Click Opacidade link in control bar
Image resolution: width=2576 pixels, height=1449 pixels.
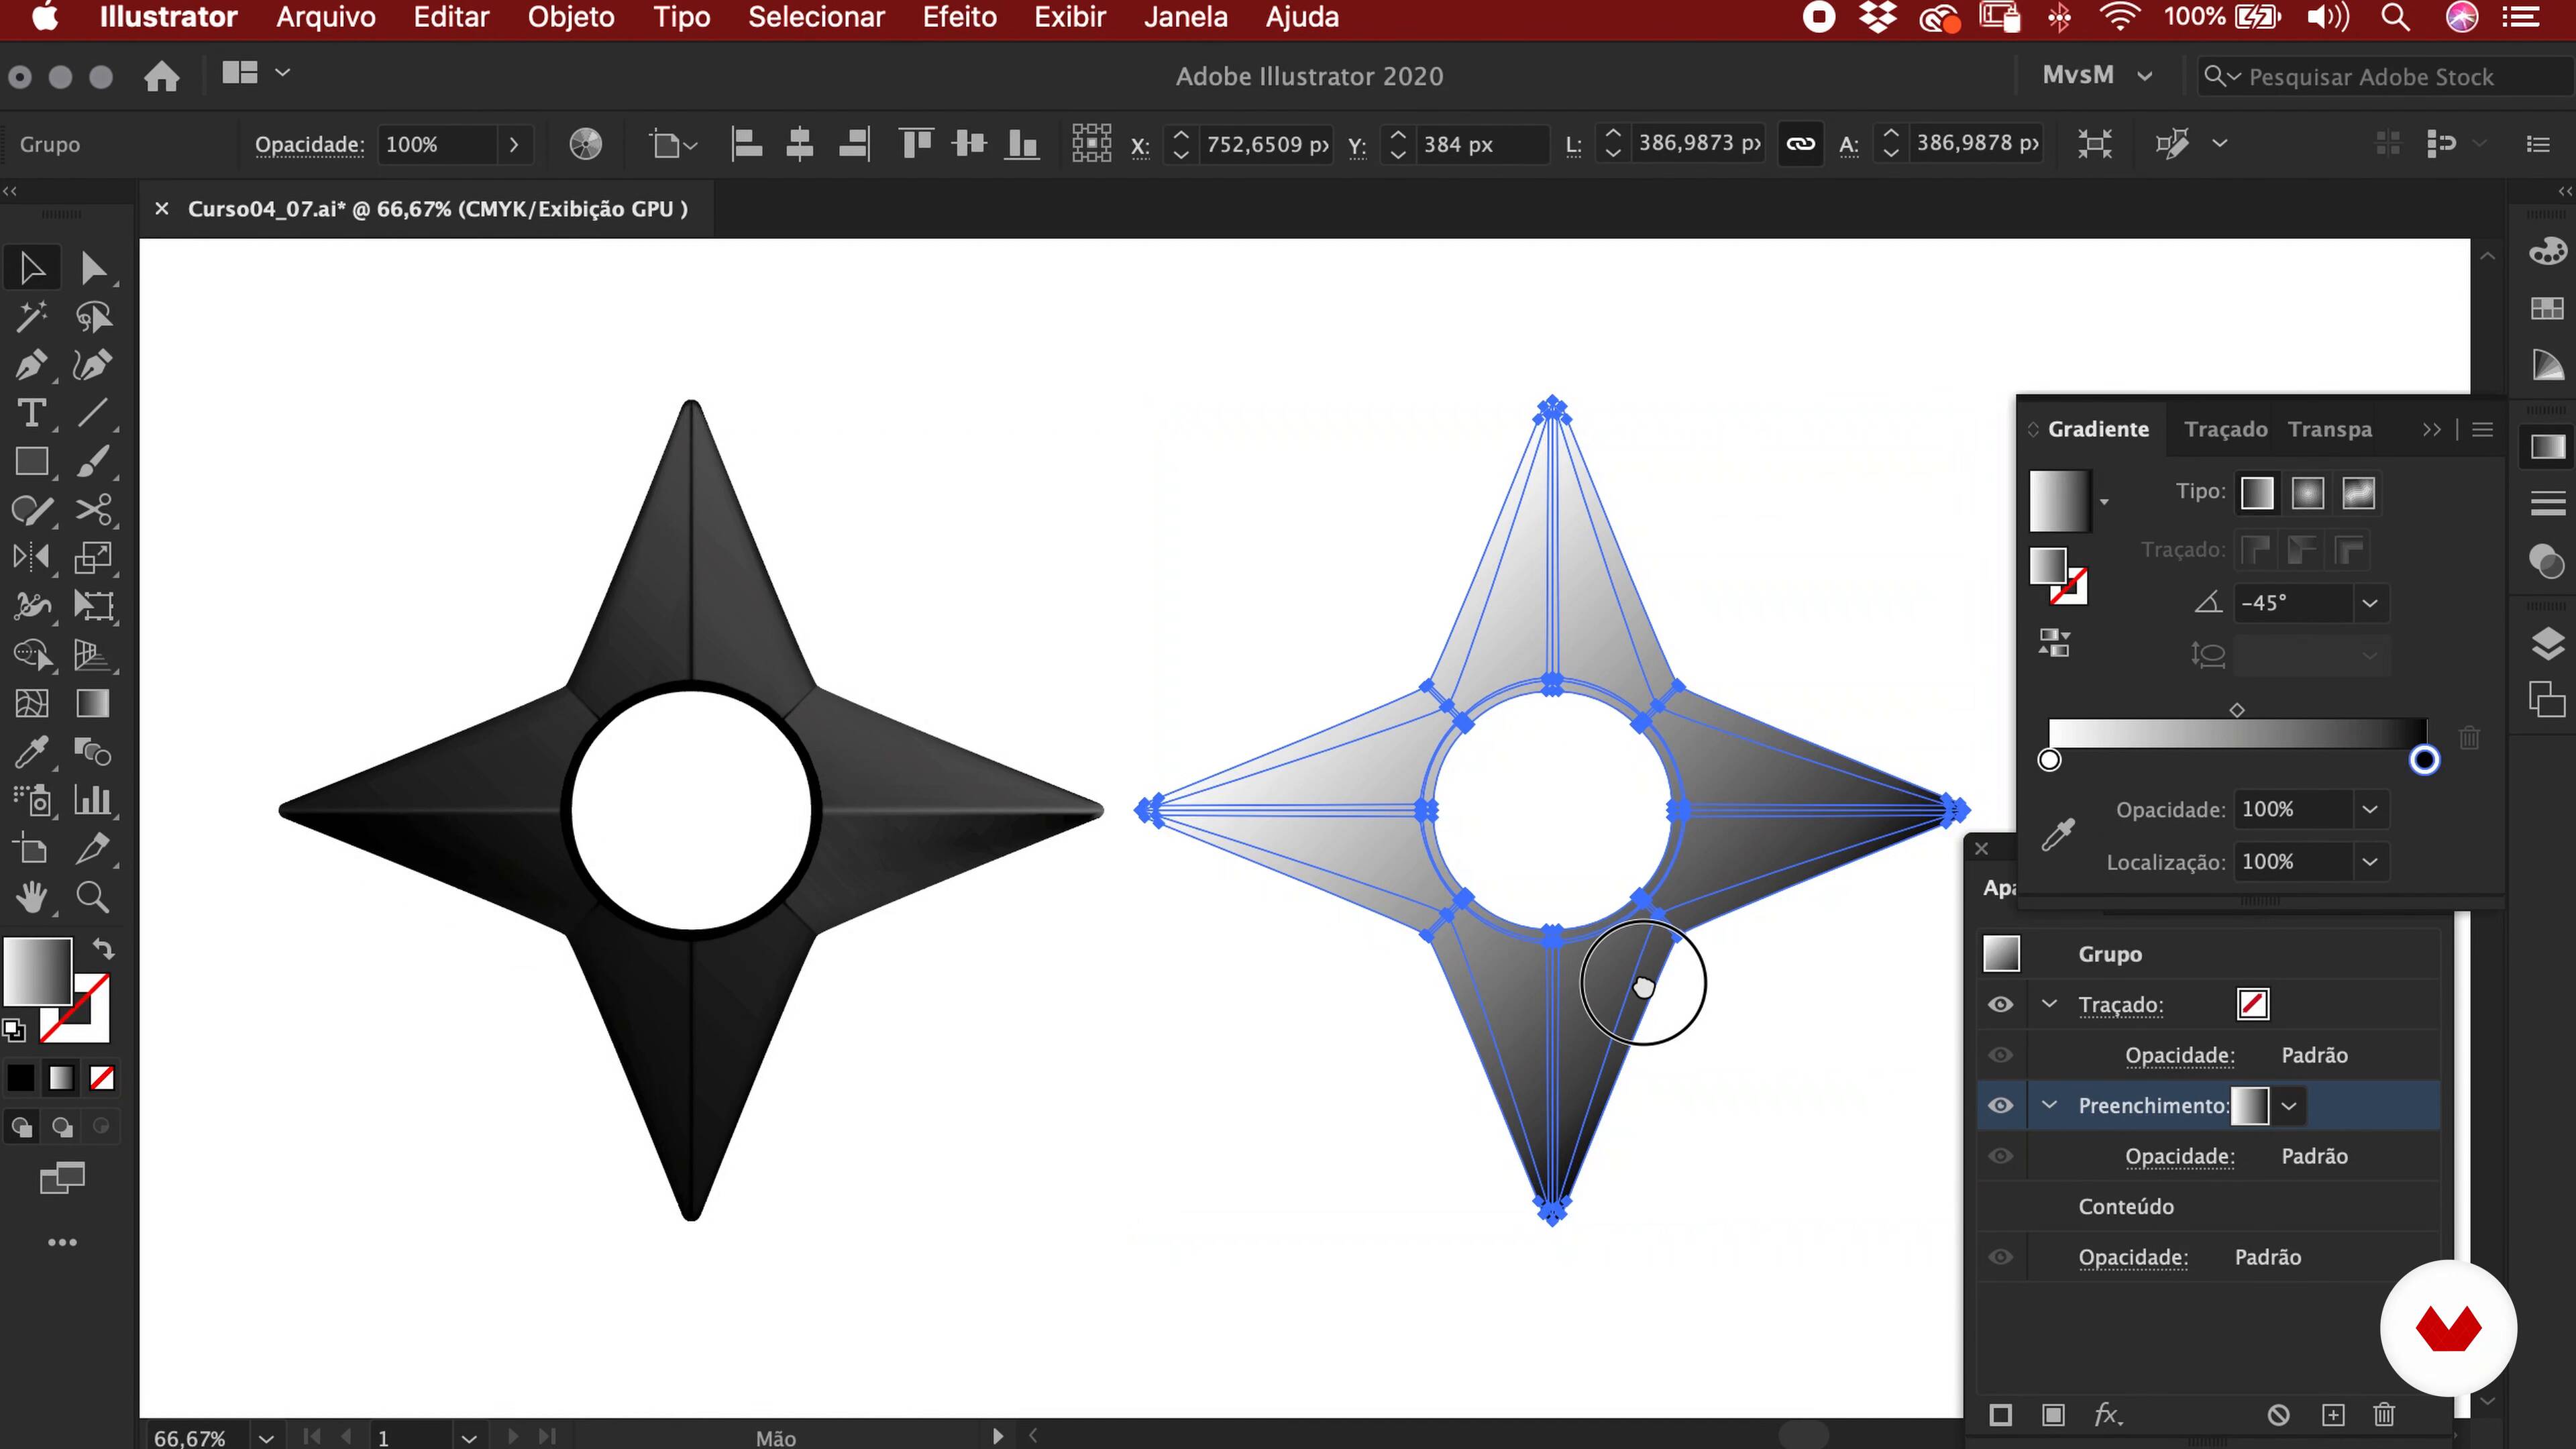pyautogui.click(x=309, y=144)
